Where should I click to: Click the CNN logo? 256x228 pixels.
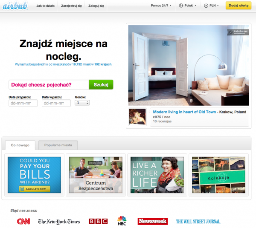click(23, 221)
